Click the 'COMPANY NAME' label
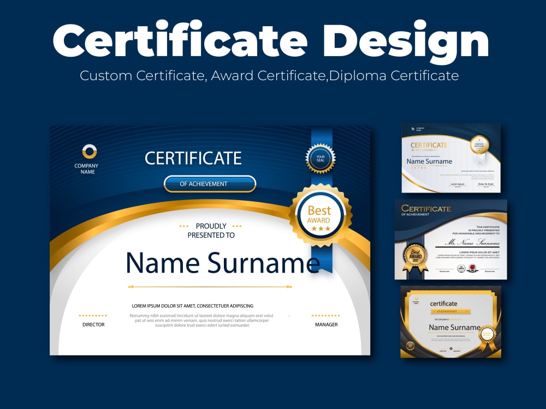Screen dimensions: 546x409 (x=86, y=169)
